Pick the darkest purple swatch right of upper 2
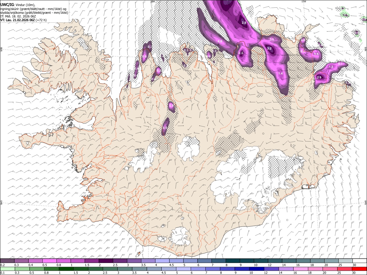Viewport: 367px width, 275px height. (x=106, y=261)
